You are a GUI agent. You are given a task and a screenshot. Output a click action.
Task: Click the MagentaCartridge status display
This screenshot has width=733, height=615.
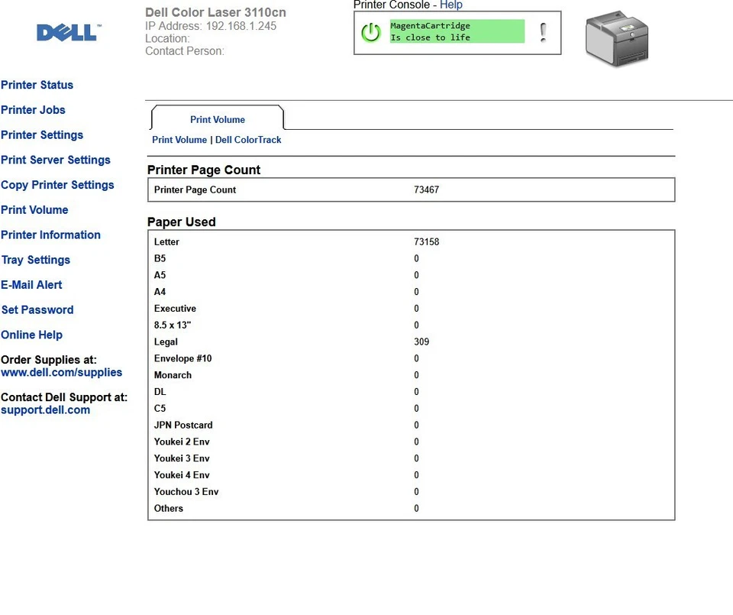tap(456, 31)
